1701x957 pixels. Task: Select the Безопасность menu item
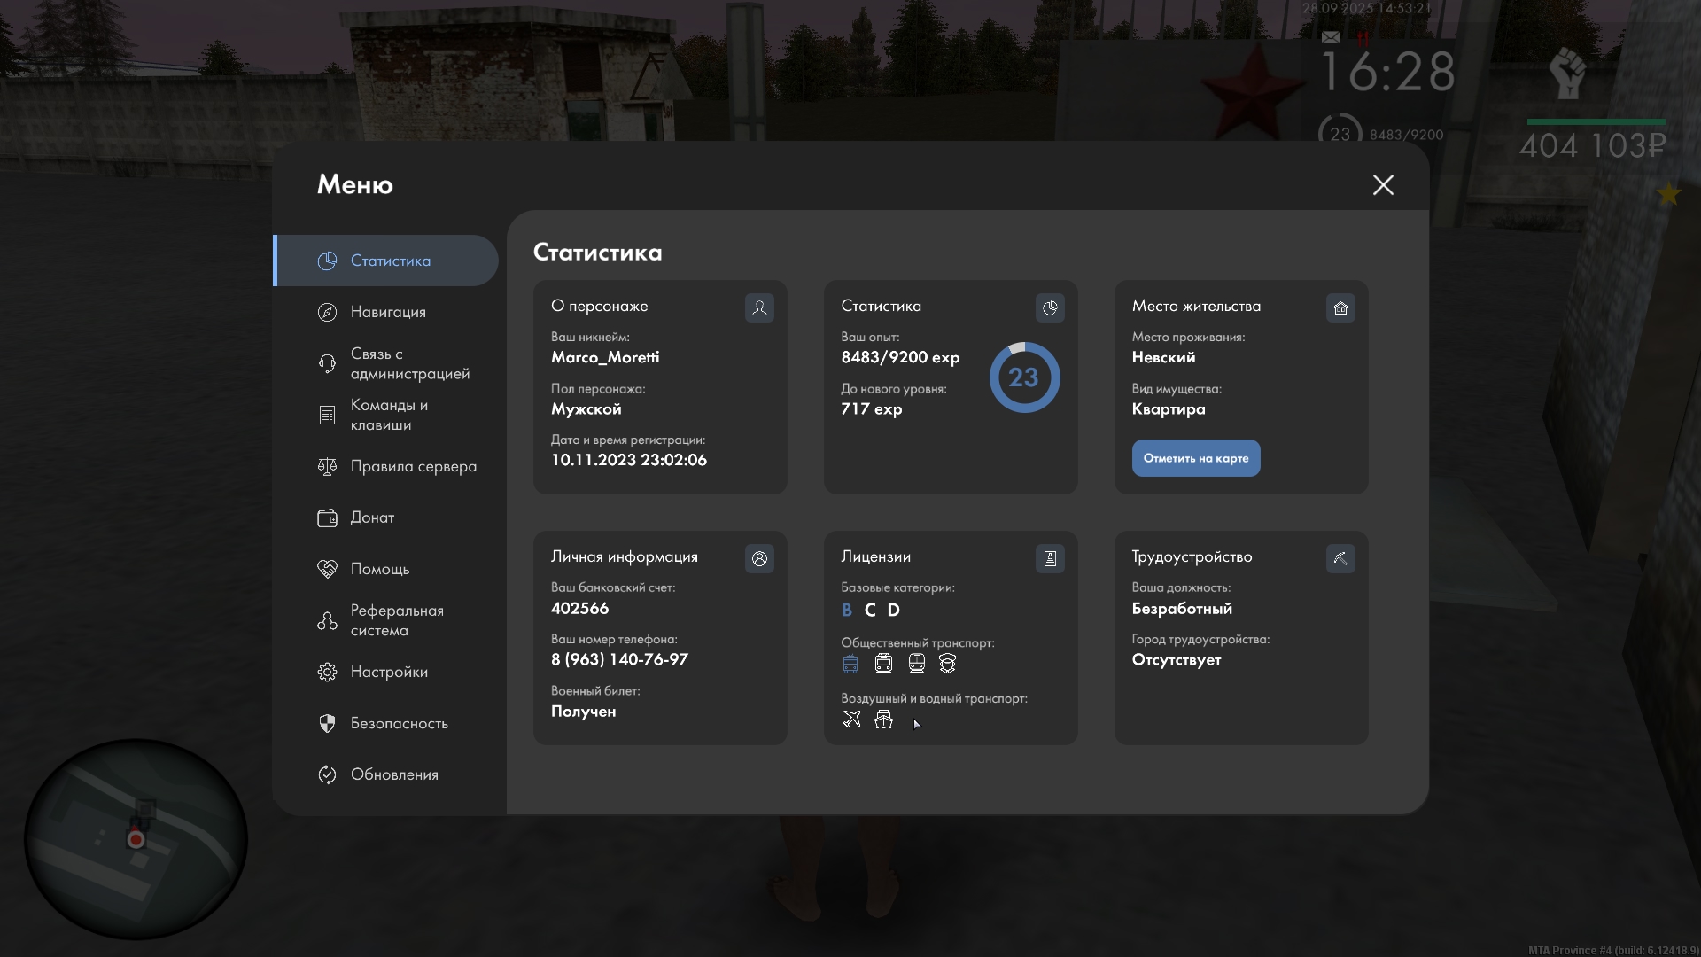point(399,723)
